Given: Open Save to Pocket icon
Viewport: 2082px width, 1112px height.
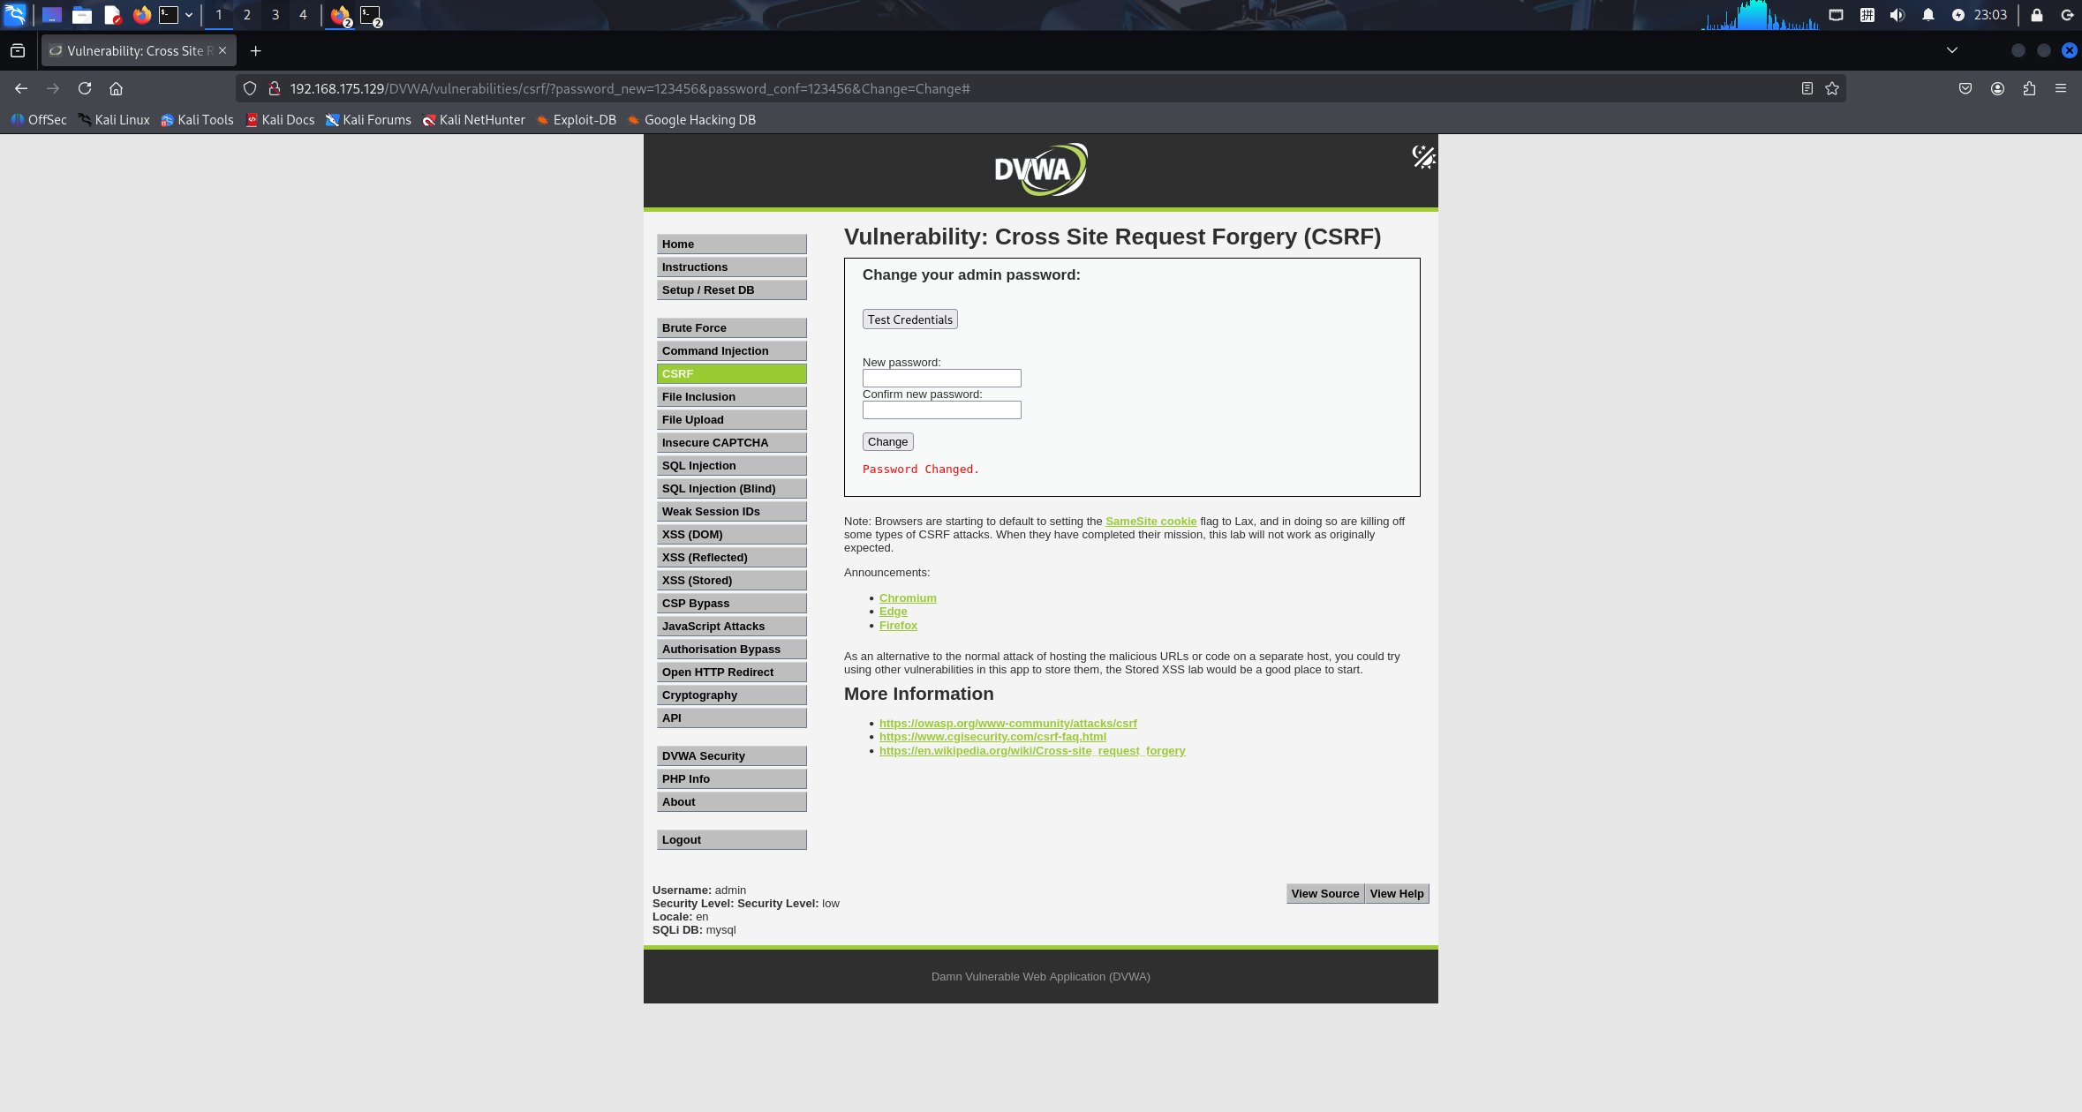Looking at the screenshot, I should (1965, 88).
